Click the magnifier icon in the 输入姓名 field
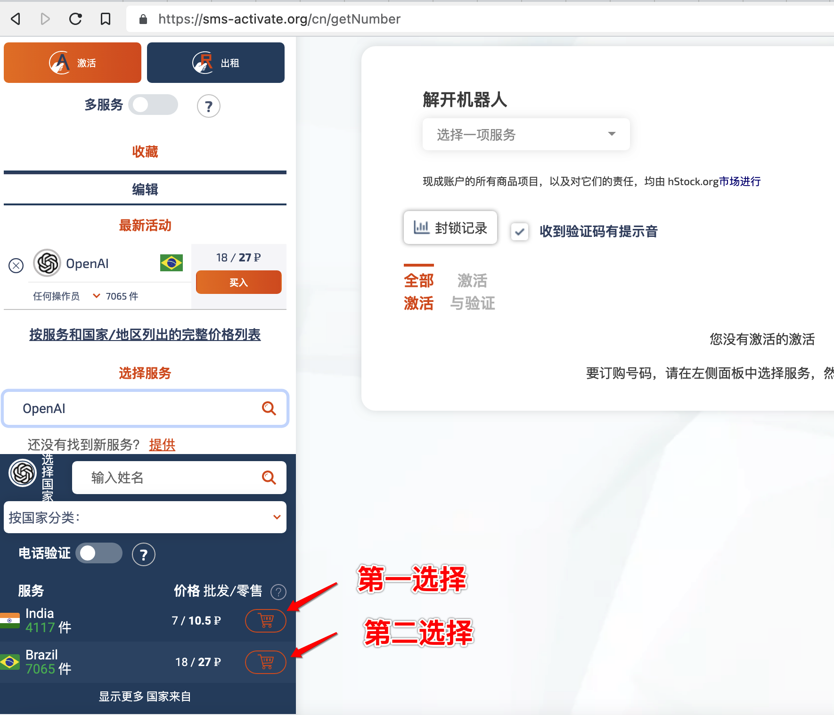This screenshot has height=715, width=834. [x=269, y=477]
